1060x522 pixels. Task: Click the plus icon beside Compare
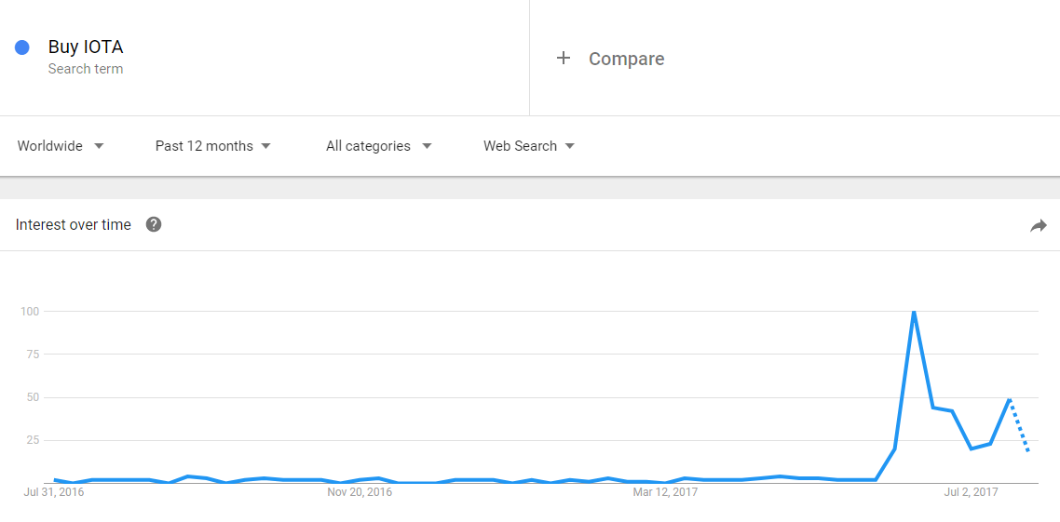(564, 58)
